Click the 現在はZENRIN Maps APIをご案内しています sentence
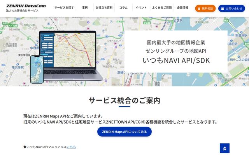The height and width of the screenshot is (155, 249). point(63,116)
